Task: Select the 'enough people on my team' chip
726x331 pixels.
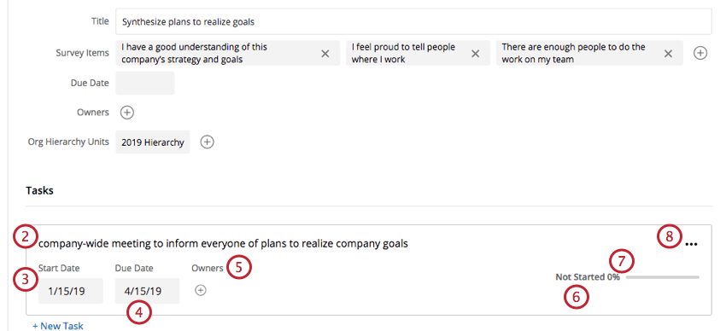Action: (589, 53)
